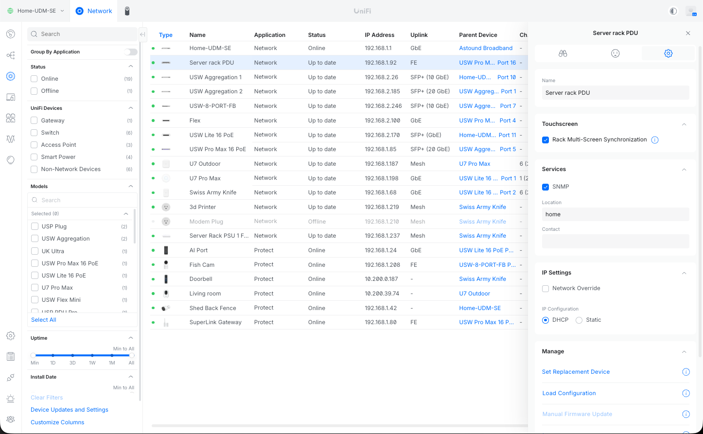The width and height of the screenshot is (703, 434).
Task: Open the topology icon in left sidebar
Action: [11, 55]
